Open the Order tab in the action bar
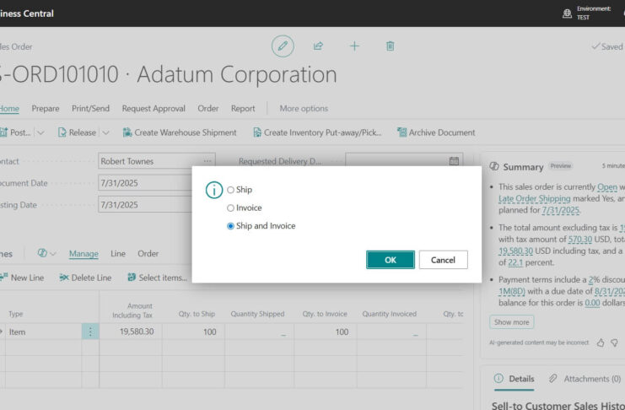Viewport: 625px width, 410px height. pyautogui.click(x=208, y=109)
